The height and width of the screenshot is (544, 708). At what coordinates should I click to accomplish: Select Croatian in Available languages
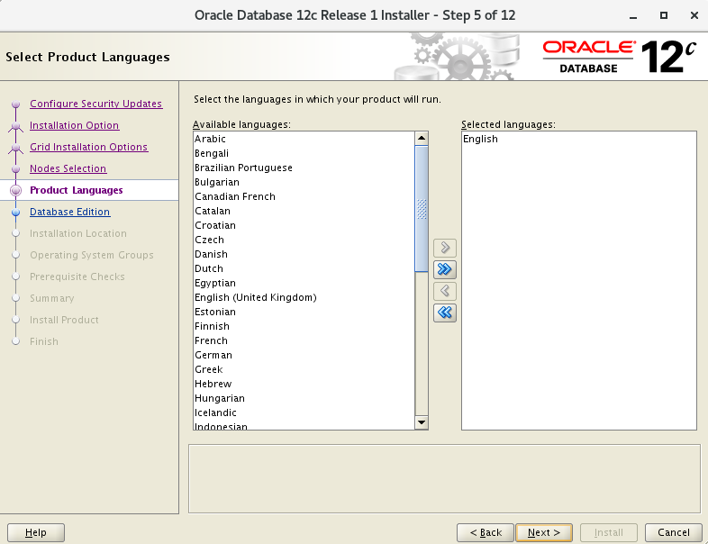point(304,226)
